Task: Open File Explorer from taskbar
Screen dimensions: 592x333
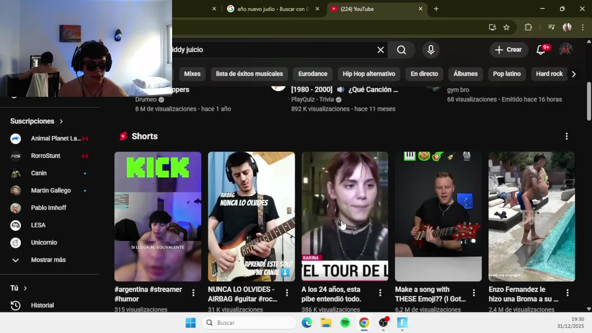Action: click(x=326, y=323)
